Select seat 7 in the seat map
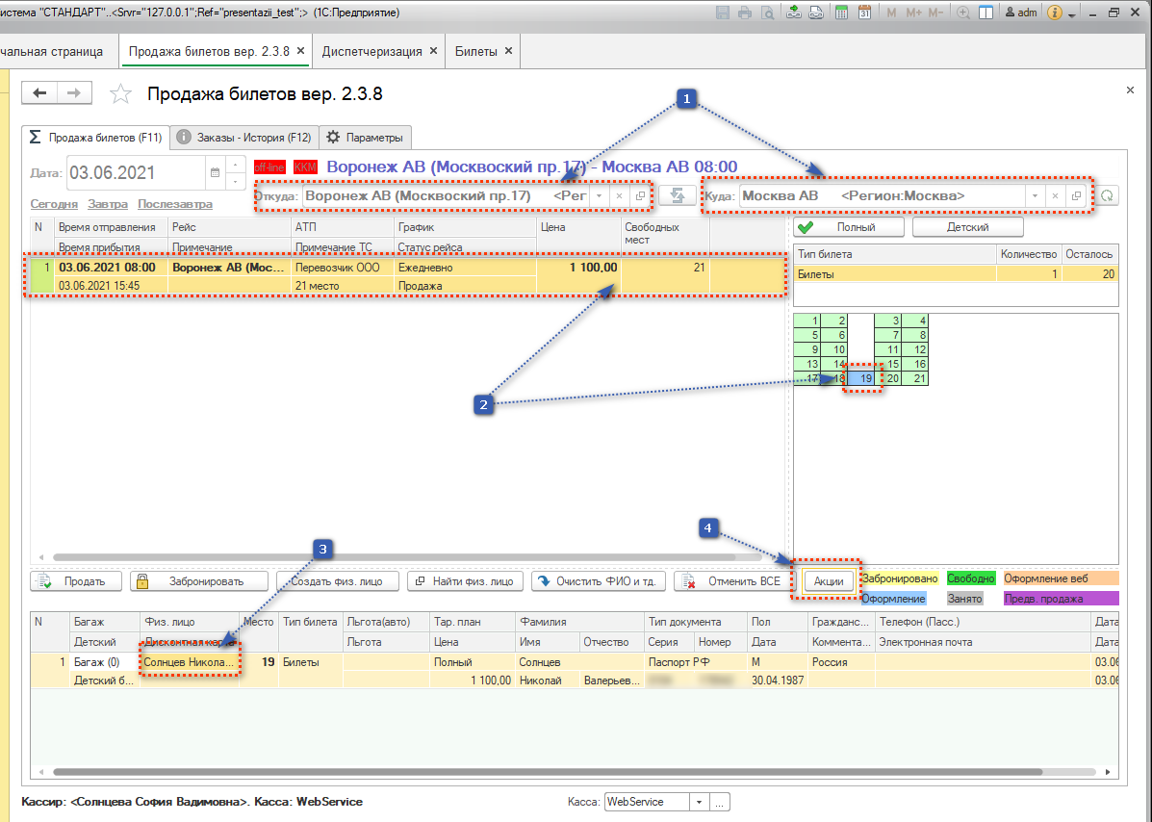This screenshot has width=1152, height=822. point(895,335)
